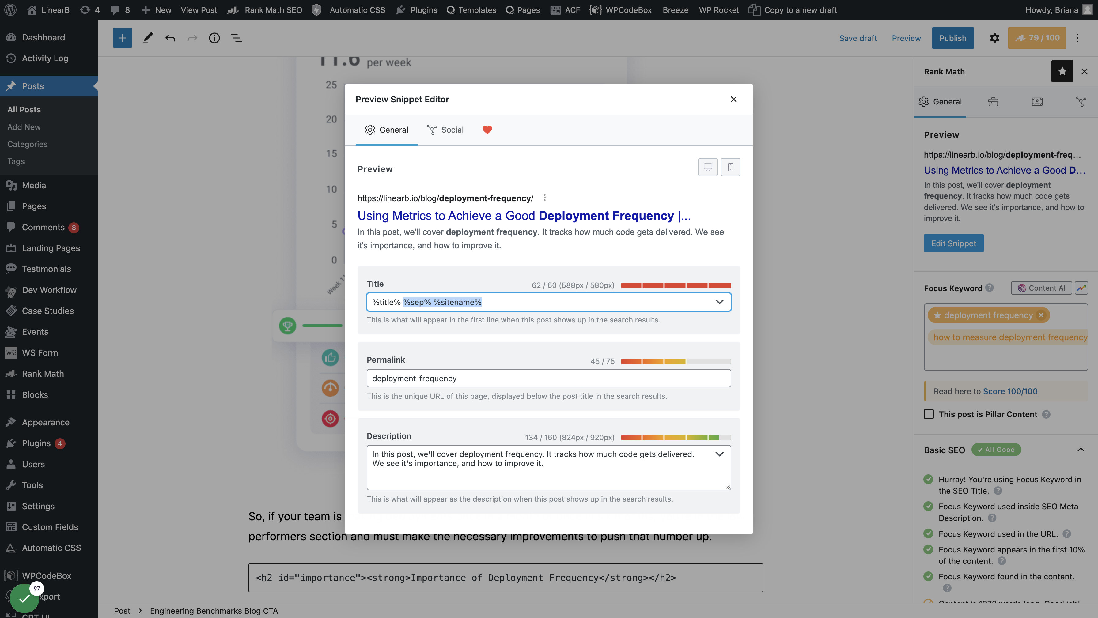The image size is (1098, 618).
Task: Click the block inserter plus icon
Action: [x=122, y=38]
